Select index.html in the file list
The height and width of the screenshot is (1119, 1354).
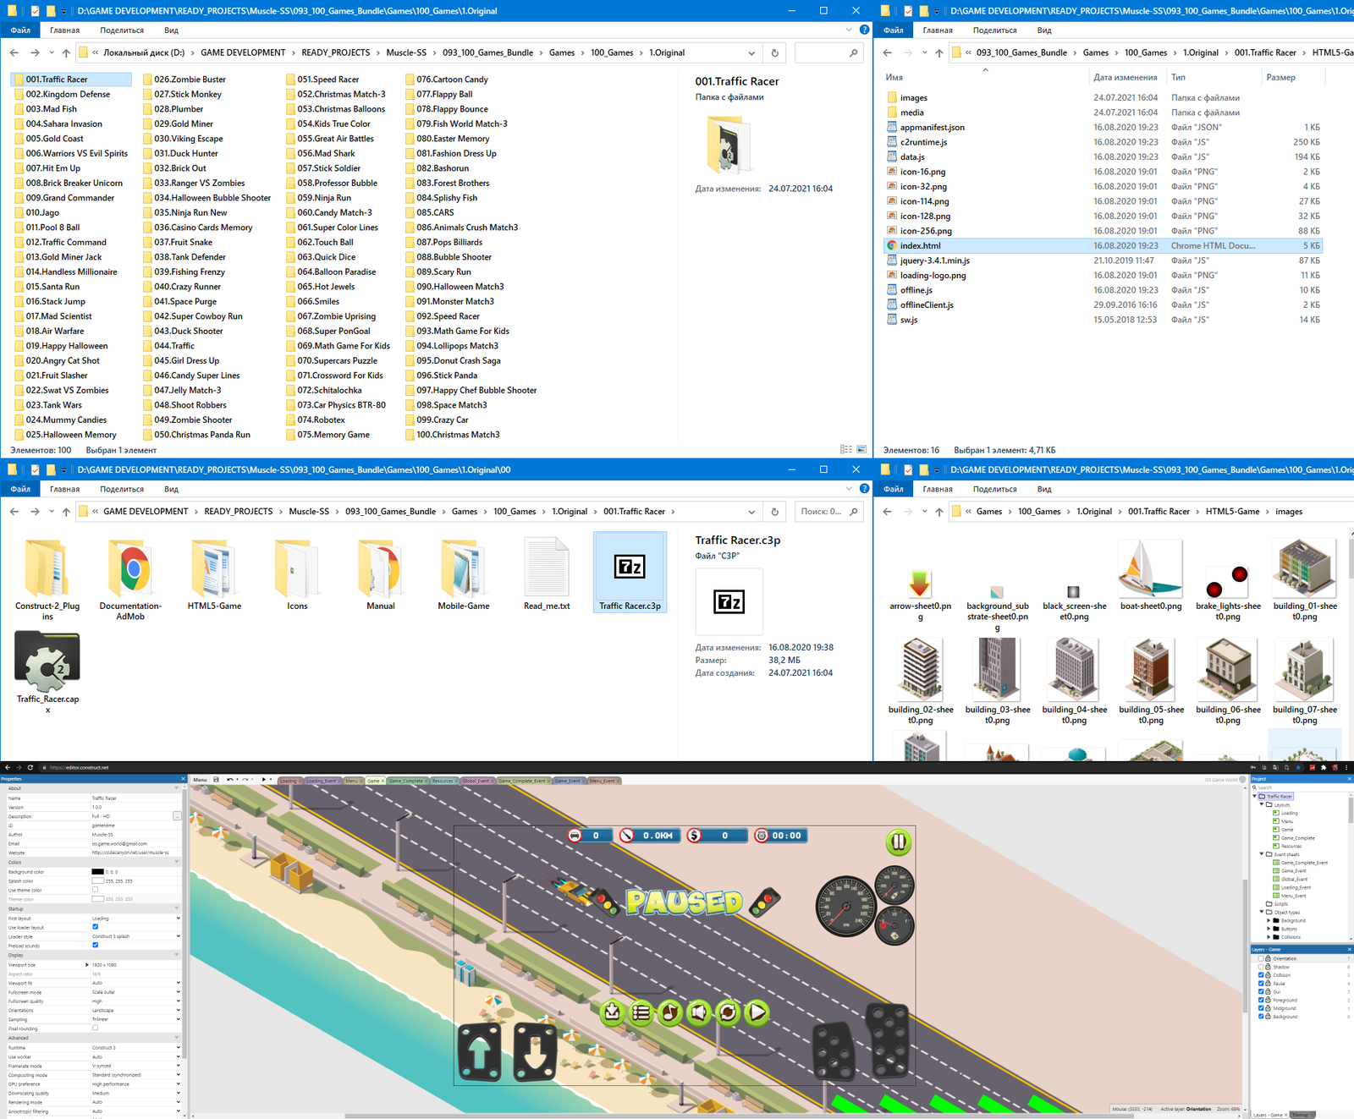[920, 245]
